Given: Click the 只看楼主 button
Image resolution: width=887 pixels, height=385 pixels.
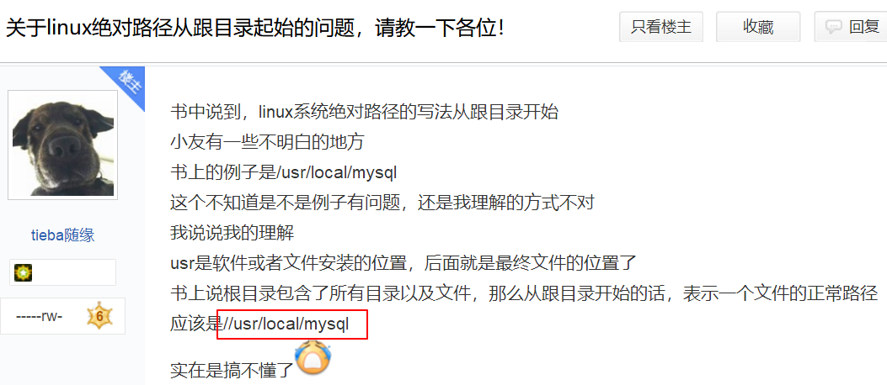Looking at the screenshot, I should 660,27.
